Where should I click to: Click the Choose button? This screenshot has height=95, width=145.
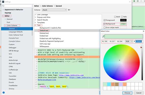pyautogui.click(x=127, y=93)
